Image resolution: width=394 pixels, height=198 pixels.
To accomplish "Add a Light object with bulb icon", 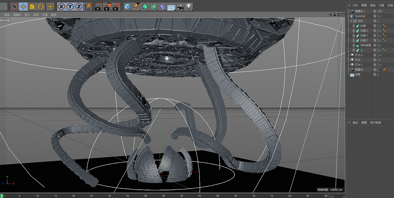I will [189, 6].
